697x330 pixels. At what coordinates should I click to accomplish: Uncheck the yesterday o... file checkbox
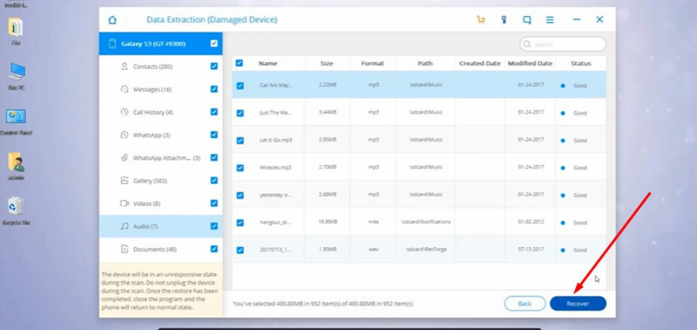(x=240, y=195)
